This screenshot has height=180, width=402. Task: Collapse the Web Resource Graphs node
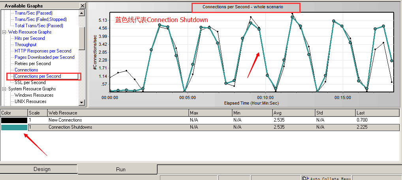pyautogui.click(x=4, y=32)
